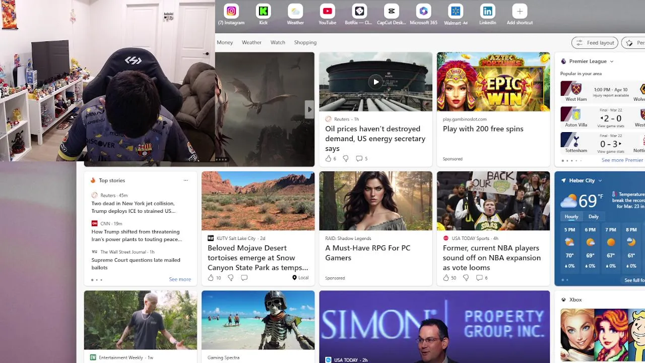Open the Supreme Court mailed ballots story

136,264
